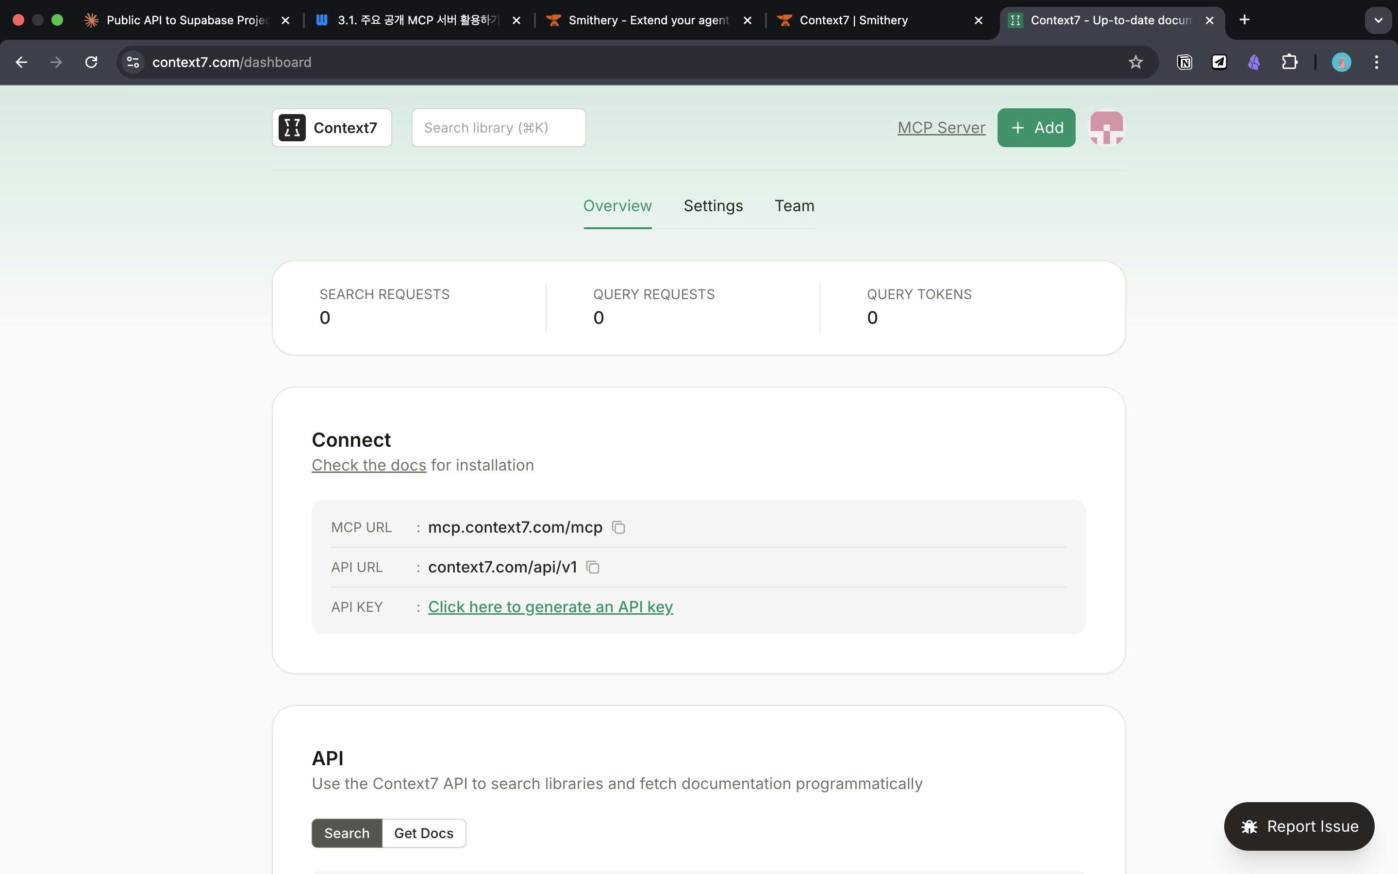Select the Search API tab
The height and width of the screenshot is (874, 1398).
tap(347, 833)
